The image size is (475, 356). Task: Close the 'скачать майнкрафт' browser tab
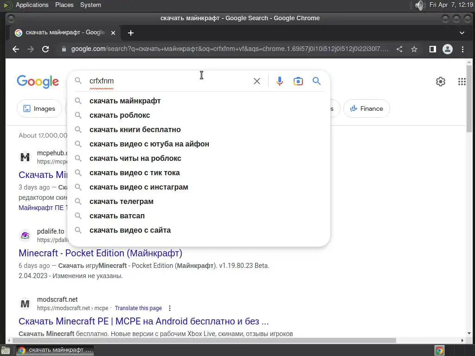point(113,33)
